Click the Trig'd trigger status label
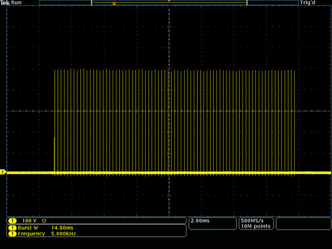This screenshot has height=249, width=332. point(308,3)
